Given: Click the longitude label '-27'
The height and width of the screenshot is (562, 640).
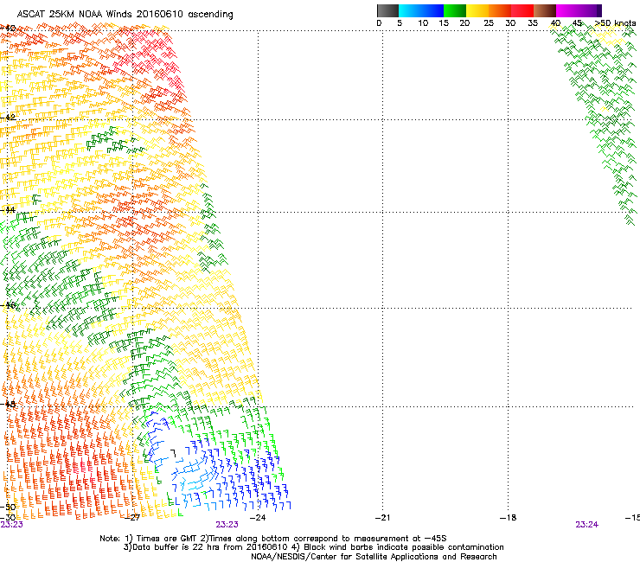Looking at the screenshot, I should pos(132,518).
